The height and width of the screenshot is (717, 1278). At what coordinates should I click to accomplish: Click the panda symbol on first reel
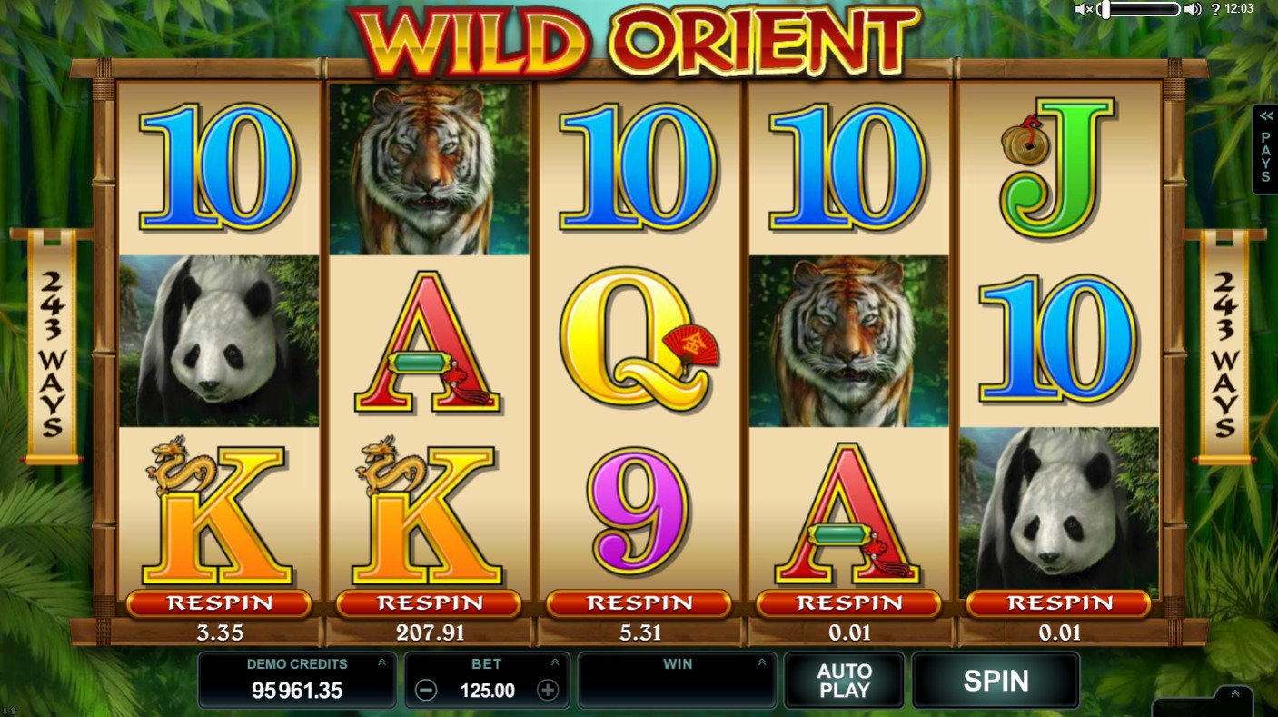(x=219, y=341)
